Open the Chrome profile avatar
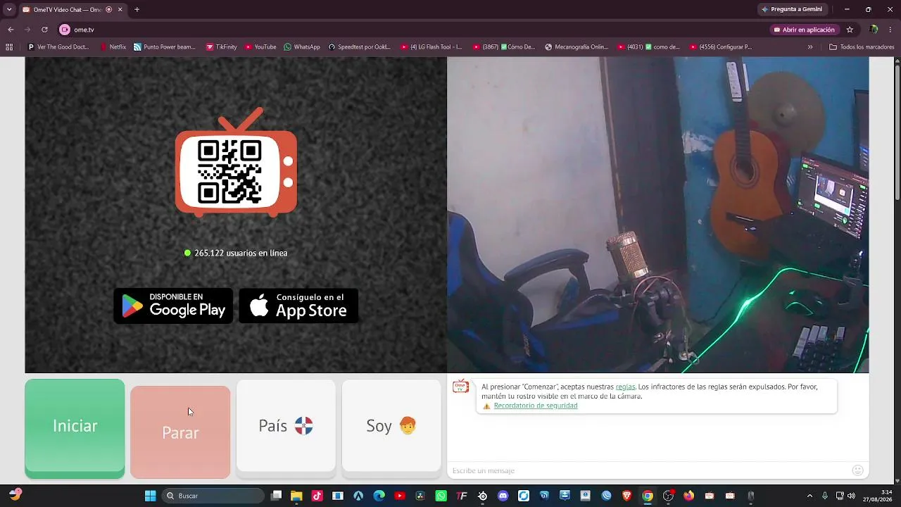Image resolution: width=901 pixels, height=507 pixels. tap(874, 30)
